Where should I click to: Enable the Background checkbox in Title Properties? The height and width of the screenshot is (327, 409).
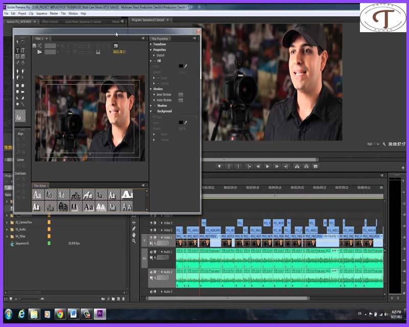[x=155, y=111]
